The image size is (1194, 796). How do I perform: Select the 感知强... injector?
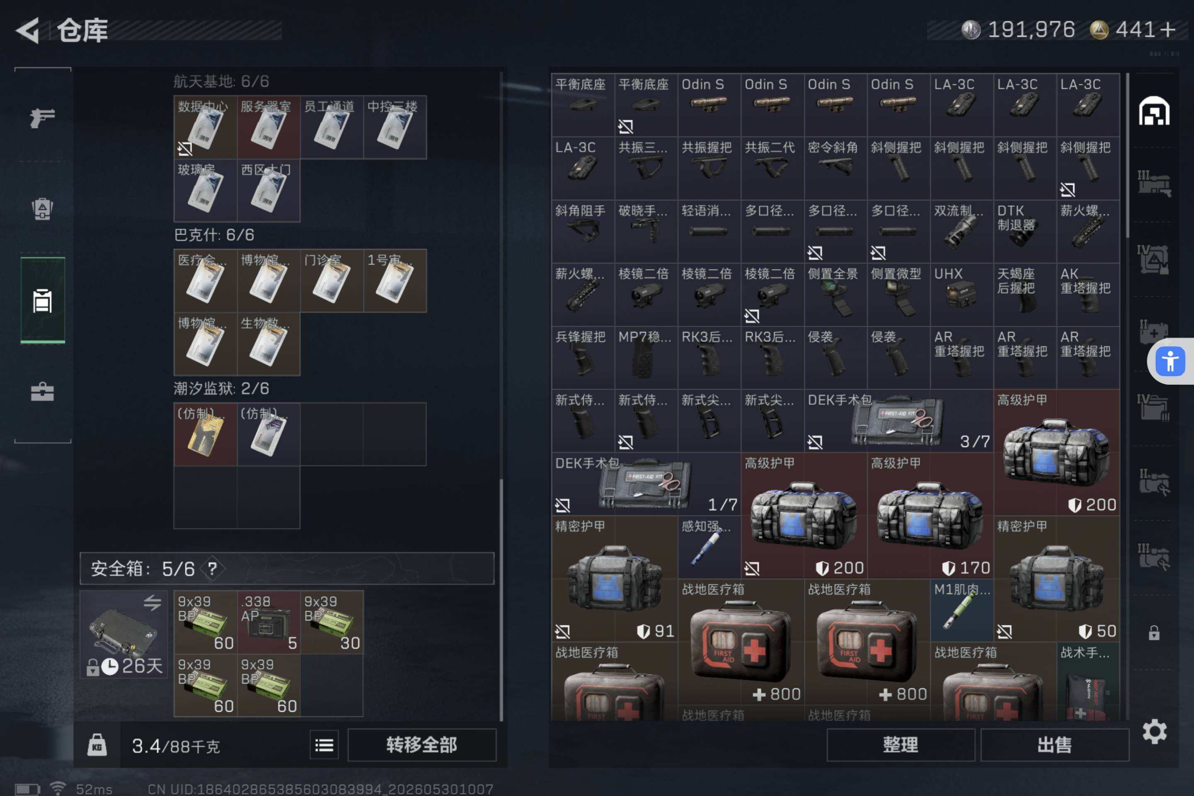coord(709,547)
